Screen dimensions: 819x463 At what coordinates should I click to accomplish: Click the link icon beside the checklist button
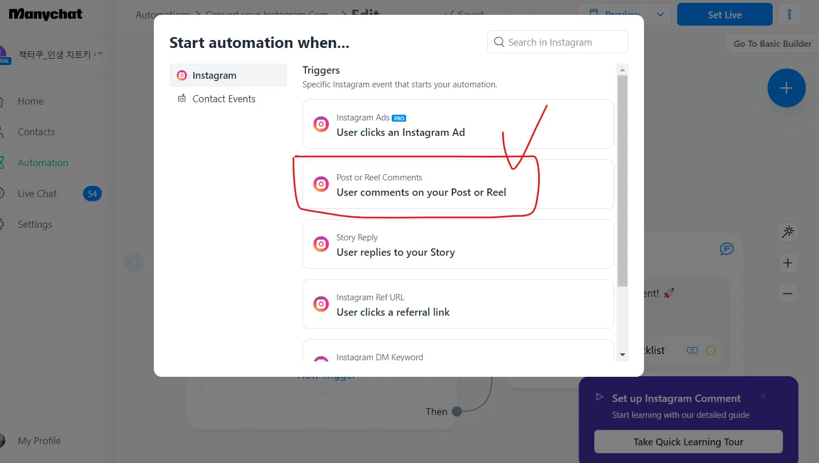tap(692, 350)
